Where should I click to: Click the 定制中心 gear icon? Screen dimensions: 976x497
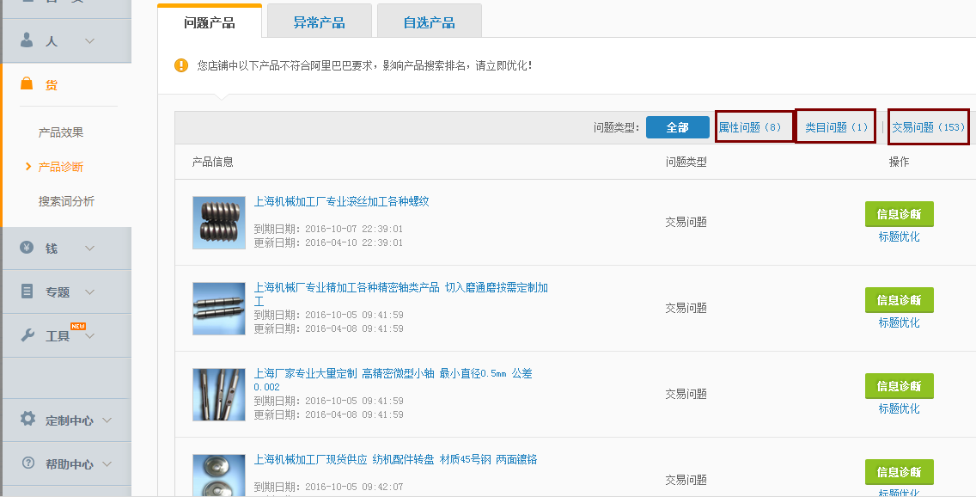pos(27,420)
